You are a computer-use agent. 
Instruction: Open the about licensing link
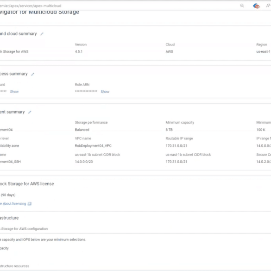[x=13, y=203]
